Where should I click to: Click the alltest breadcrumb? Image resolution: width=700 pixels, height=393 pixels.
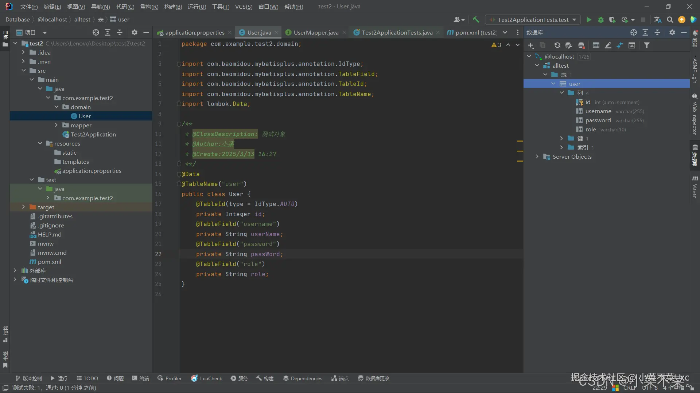click(82, 19)
